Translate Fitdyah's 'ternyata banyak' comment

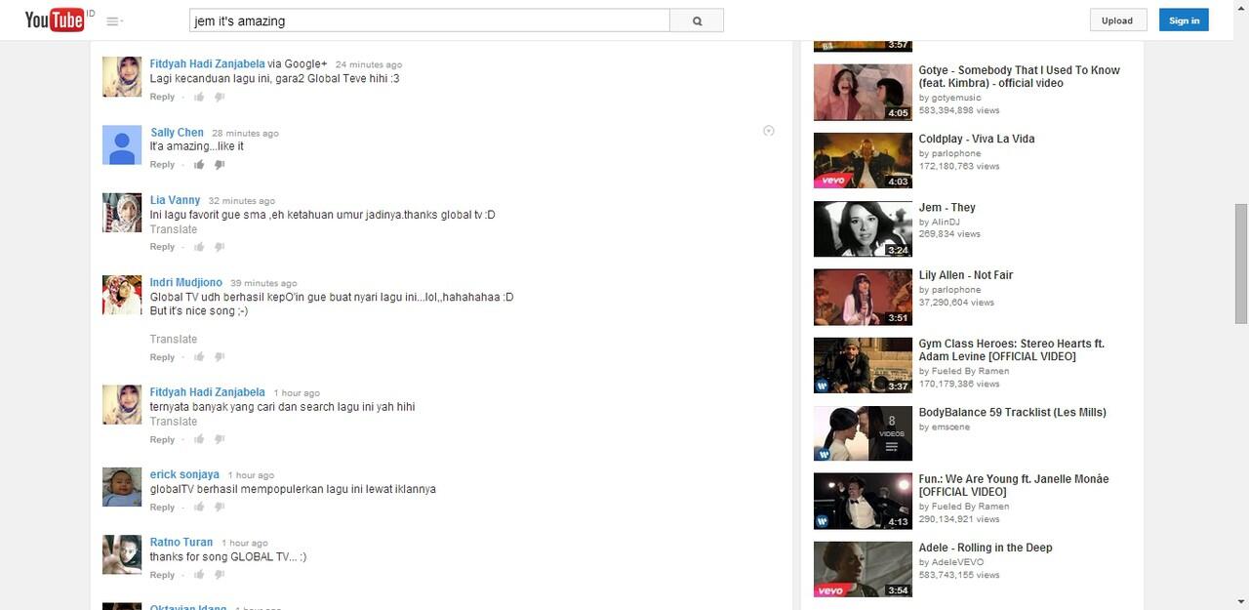pyautogui.click(x=174, y=422)
